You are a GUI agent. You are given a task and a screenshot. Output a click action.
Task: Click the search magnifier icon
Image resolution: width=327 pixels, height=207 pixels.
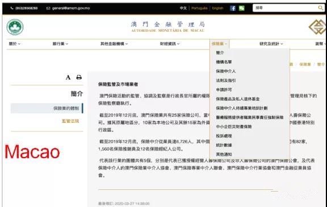pyautogui.click(x=320, y=8)
